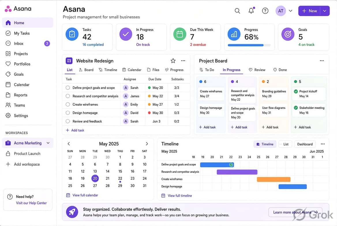The image size is (337, 226).
Task: Open Settings in sidebar
Action: [28, 116]
